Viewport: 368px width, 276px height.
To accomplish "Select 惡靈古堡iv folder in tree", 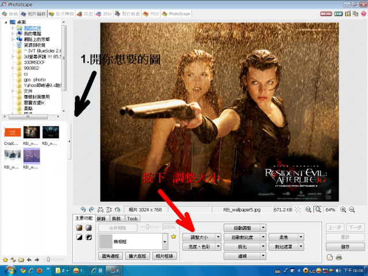I will 34,102.
